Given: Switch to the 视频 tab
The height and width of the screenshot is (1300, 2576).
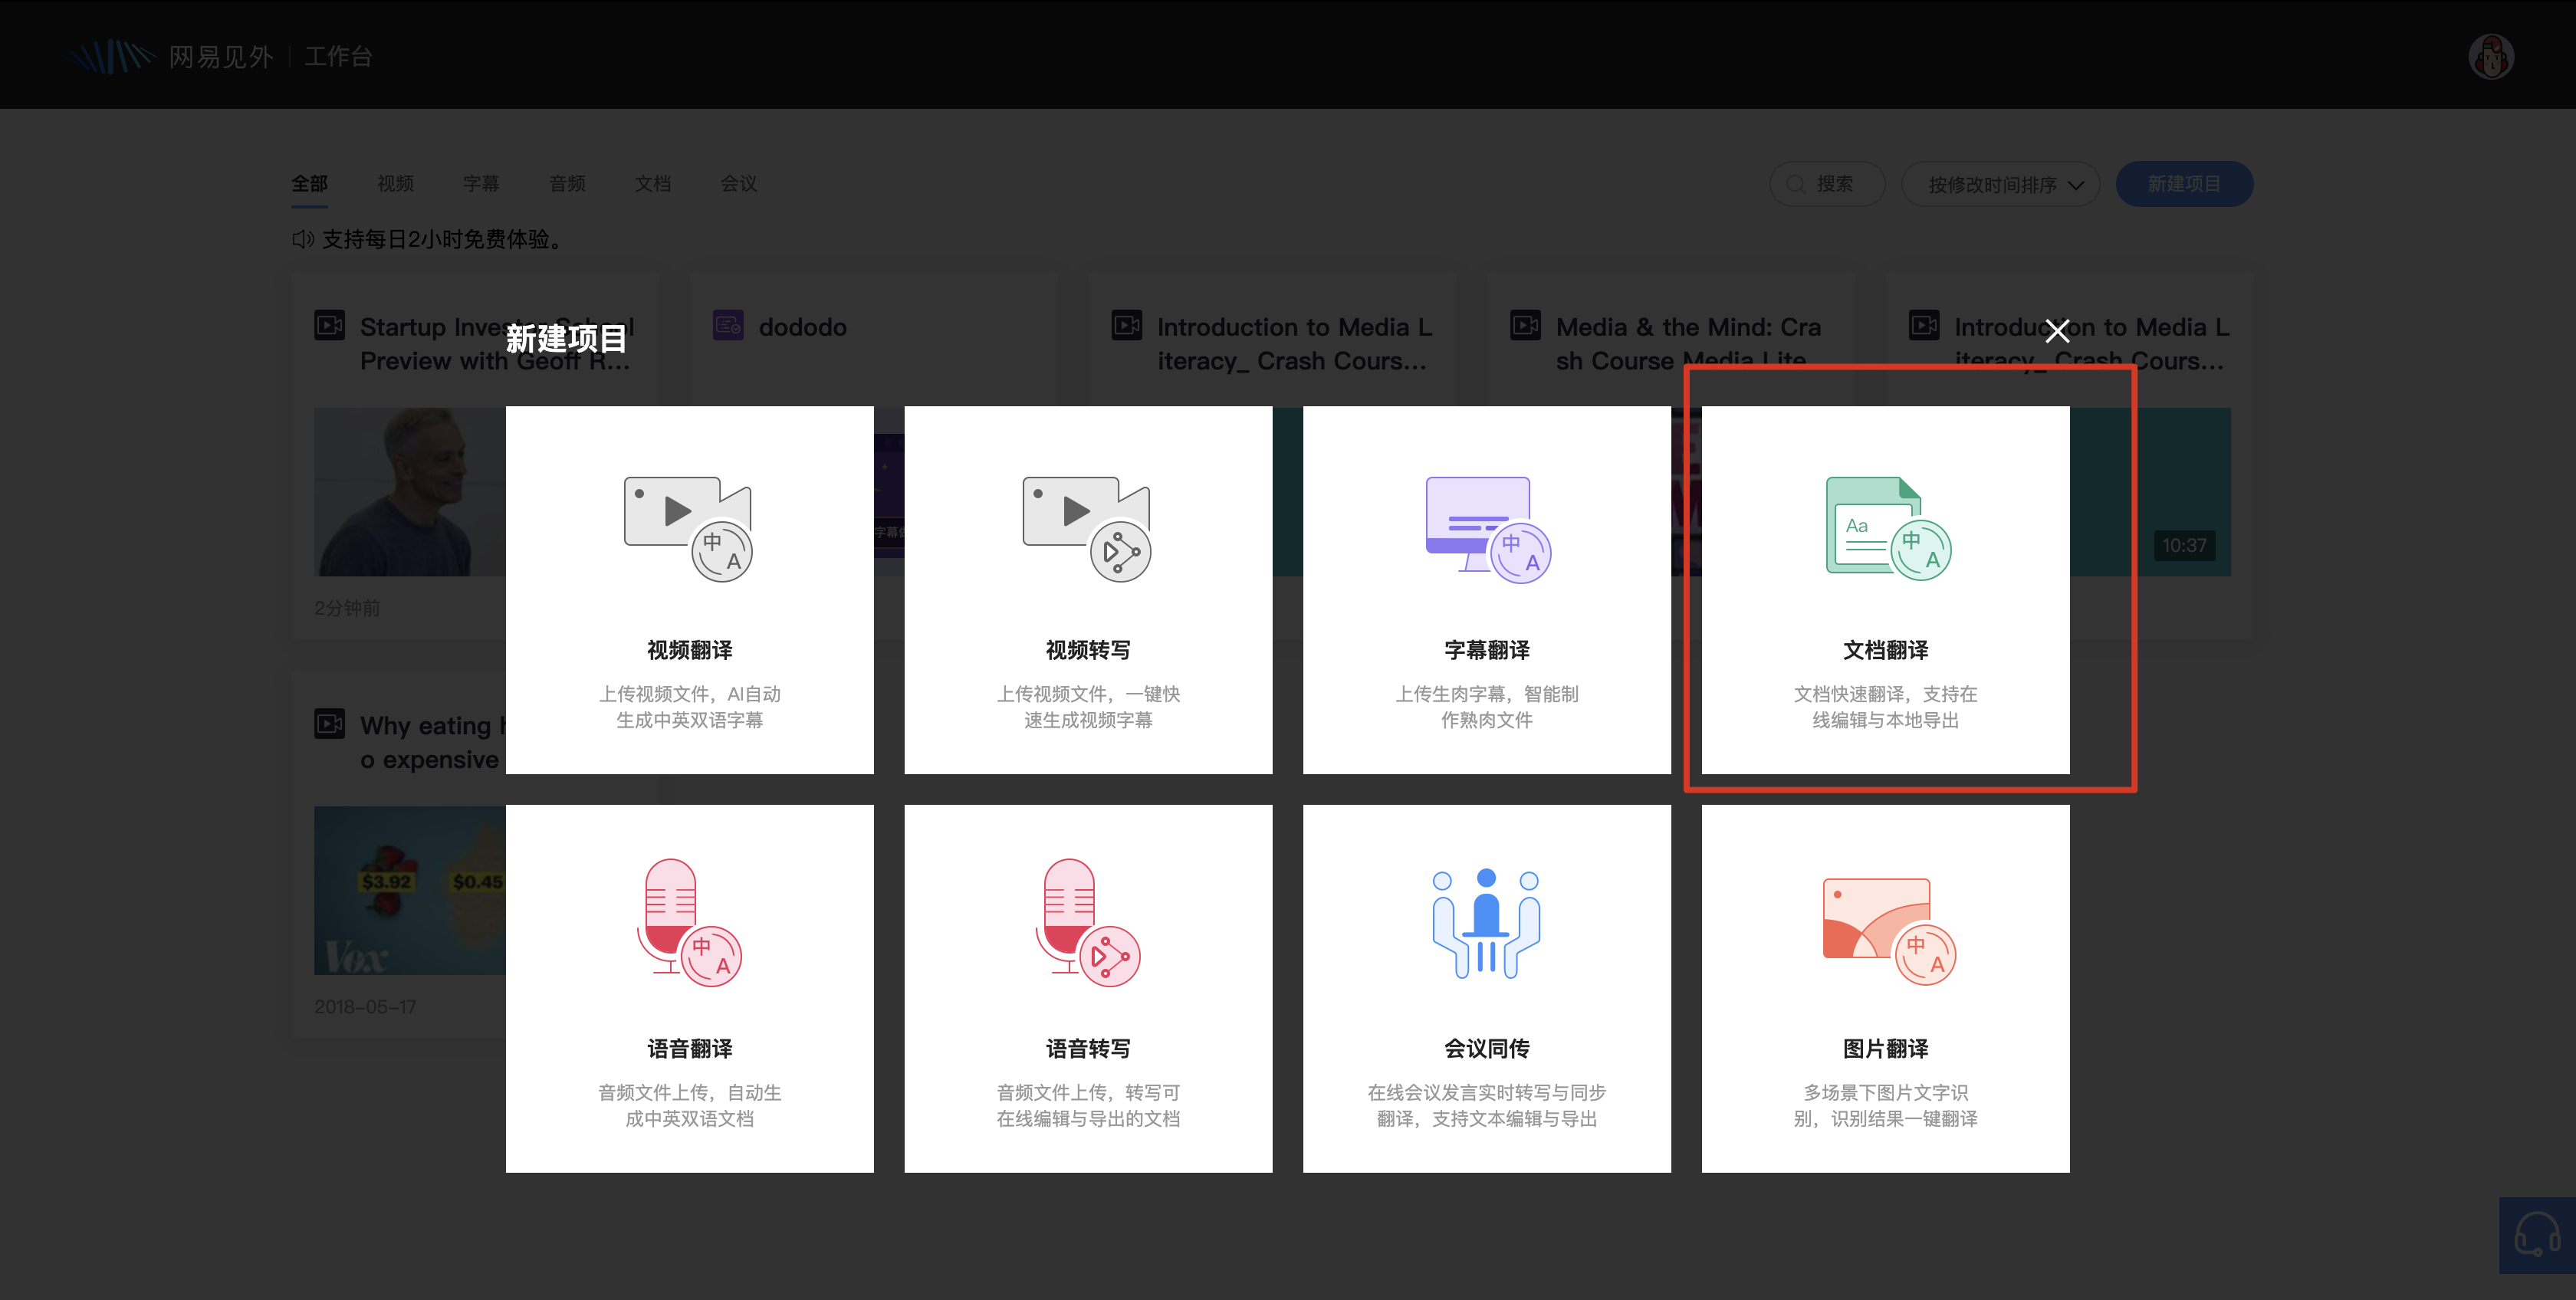Looking at the screenshot, I should [395, 184].
